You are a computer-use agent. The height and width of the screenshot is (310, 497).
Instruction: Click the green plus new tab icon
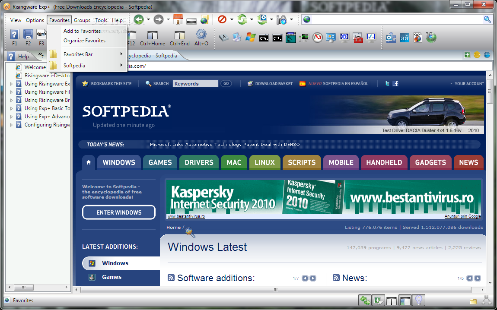467,55
